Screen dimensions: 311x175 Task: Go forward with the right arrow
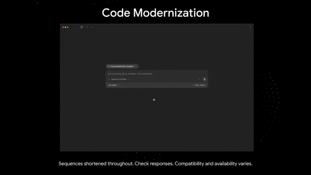coord(92,27)
